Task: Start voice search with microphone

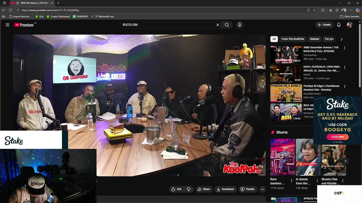Action: [240, 25]
